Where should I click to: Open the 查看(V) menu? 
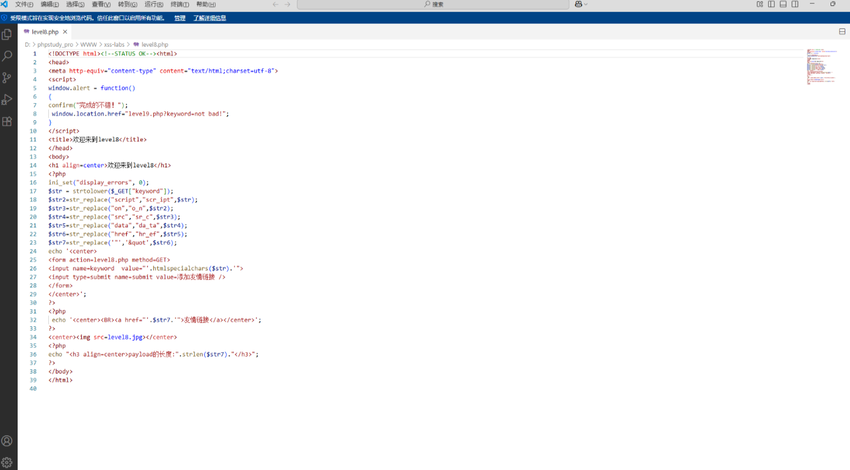tap(101, 4)
